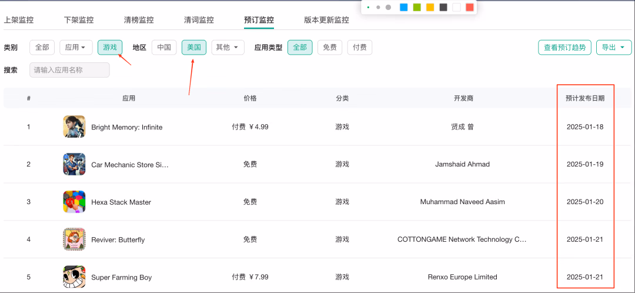The width and height of the screenshot is (635, 293).
Task: Click 游戏 category in Reviver: Butterfly row
Action: coord(342,239)
